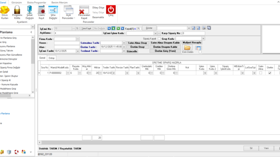Click the second export icon after Göster combo

pos(198,28)
